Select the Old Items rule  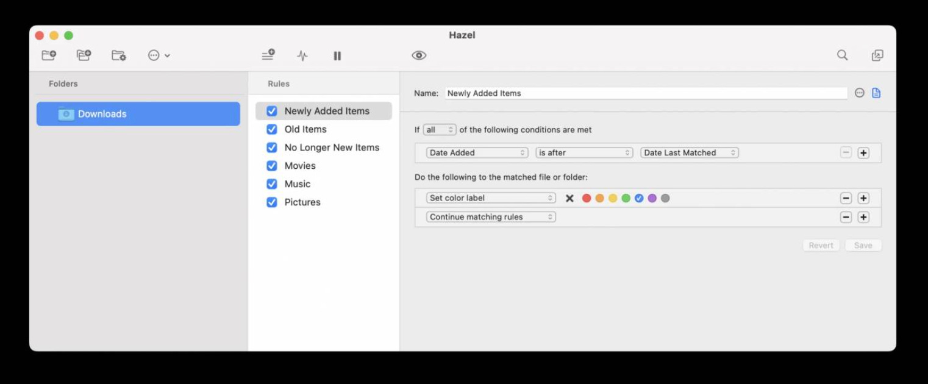305,129
